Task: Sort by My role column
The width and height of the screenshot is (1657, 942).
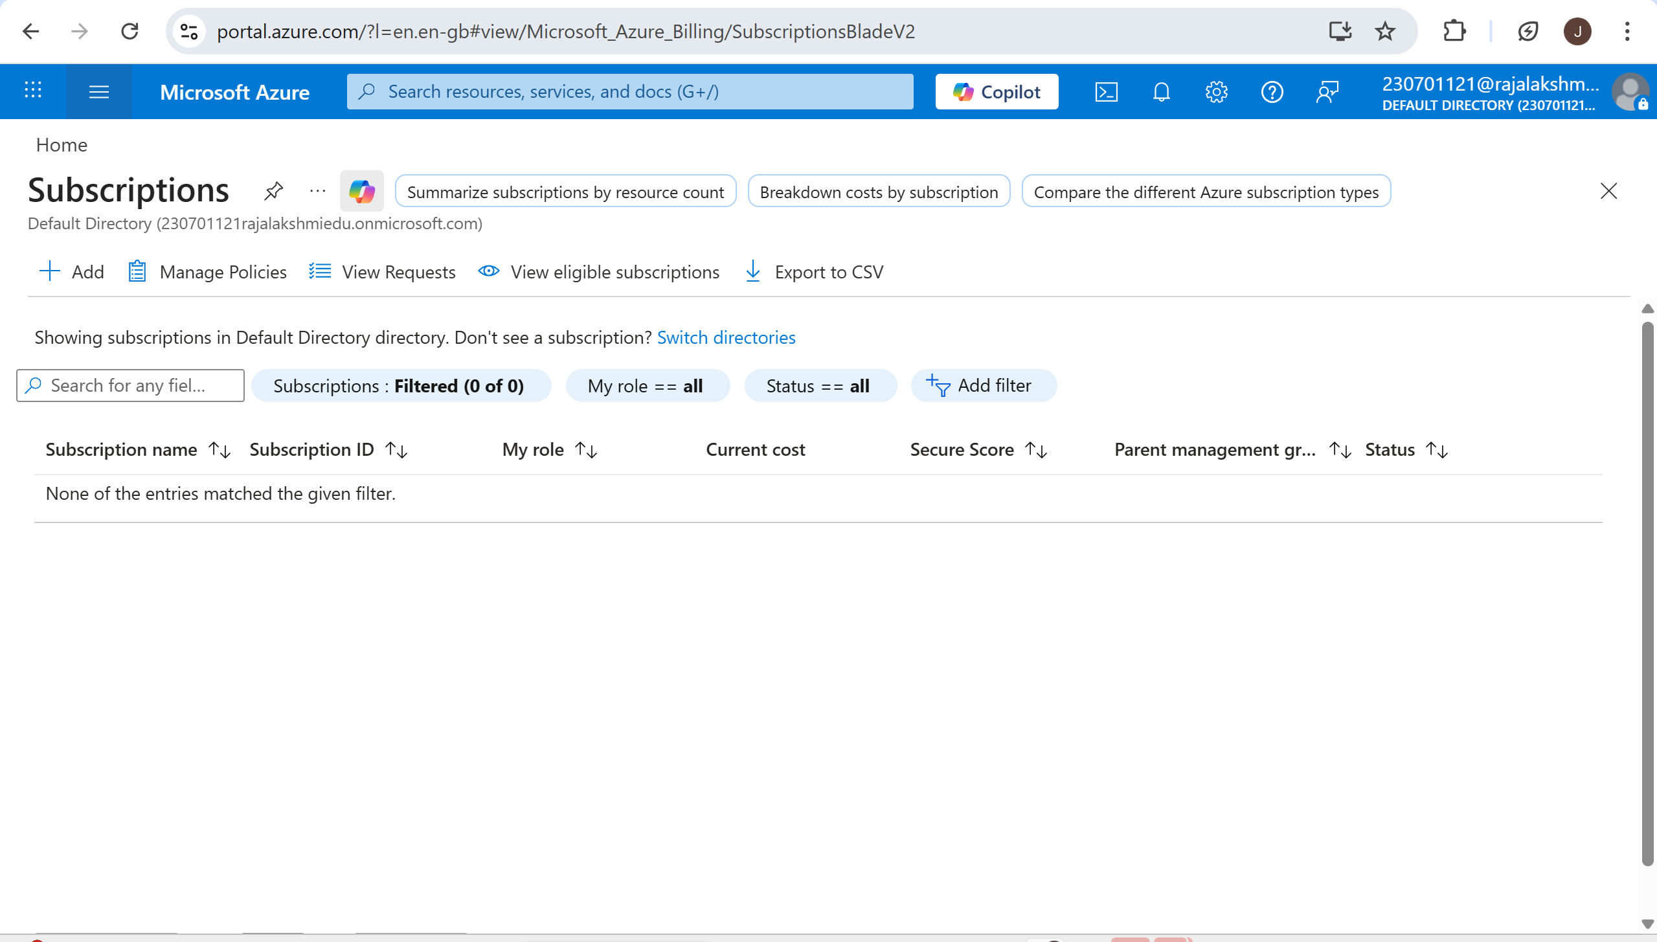Action: [x=550, y=449]
